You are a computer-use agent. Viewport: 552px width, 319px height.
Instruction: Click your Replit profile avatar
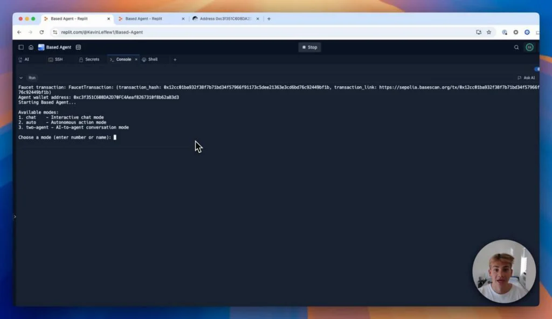[529, 47]
